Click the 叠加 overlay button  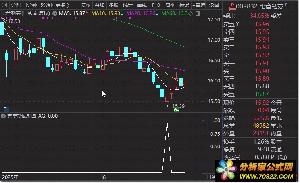(x=100, y=5)
